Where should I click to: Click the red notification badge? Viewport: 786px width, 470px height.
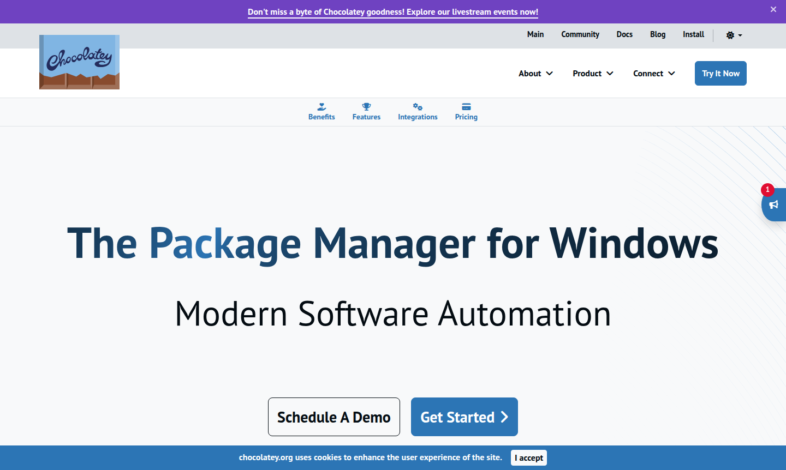click(x=767, y=190)
